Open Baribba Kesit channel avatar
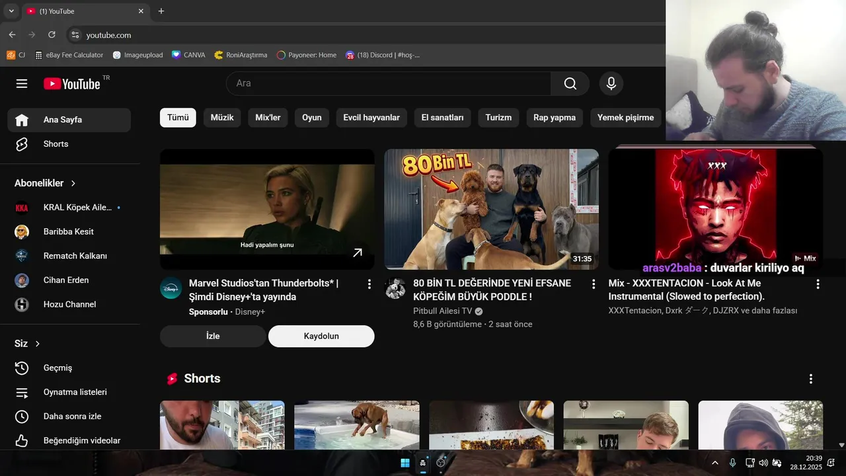The image size is (846, 476). point(22,232)
